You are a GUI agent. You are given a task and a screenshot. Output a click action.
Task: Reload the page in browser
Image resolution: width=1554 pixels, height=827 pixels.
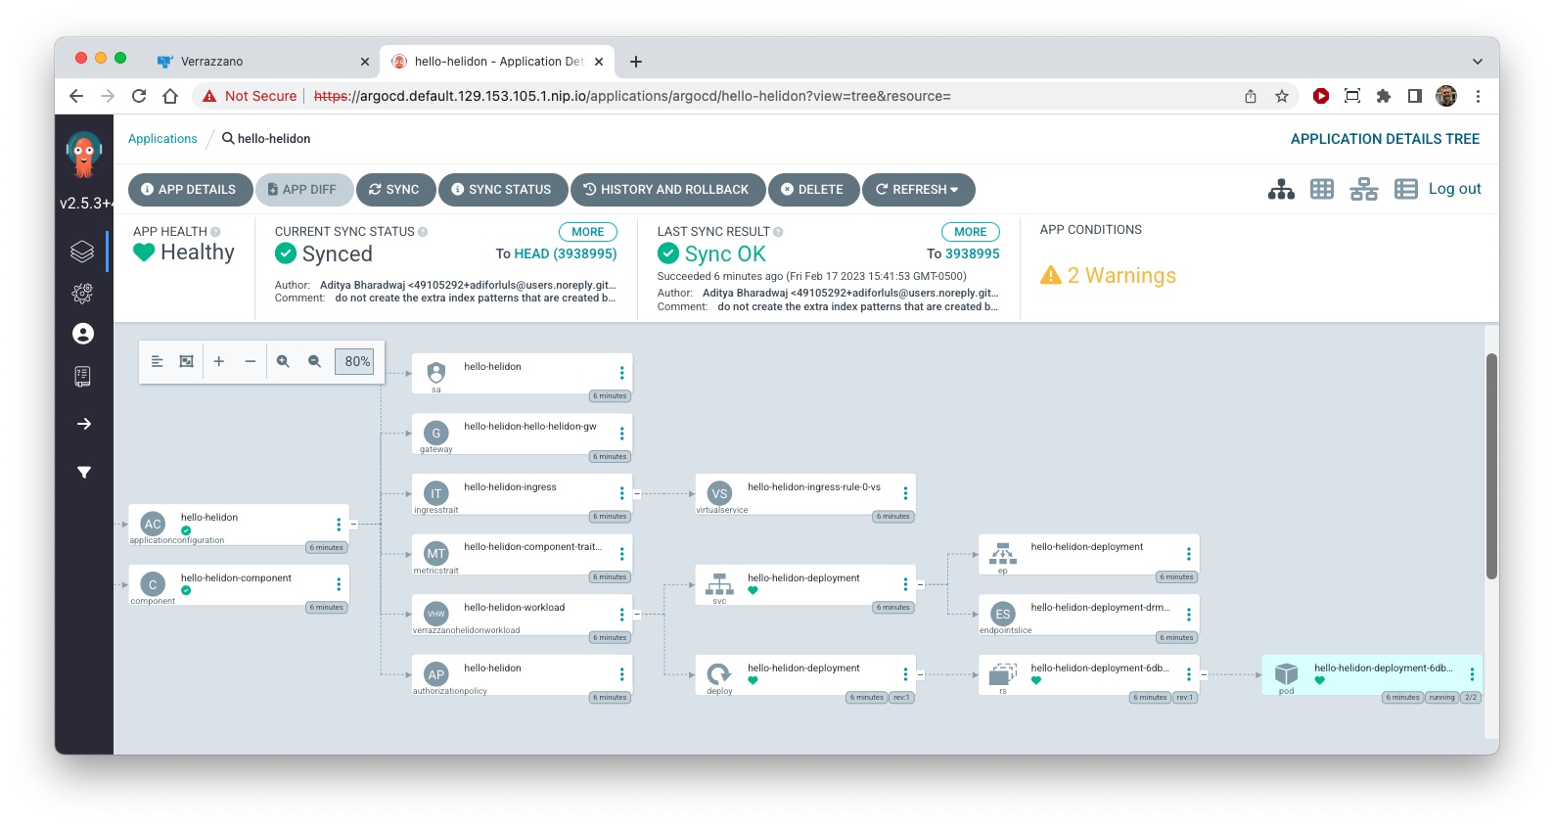139,96
